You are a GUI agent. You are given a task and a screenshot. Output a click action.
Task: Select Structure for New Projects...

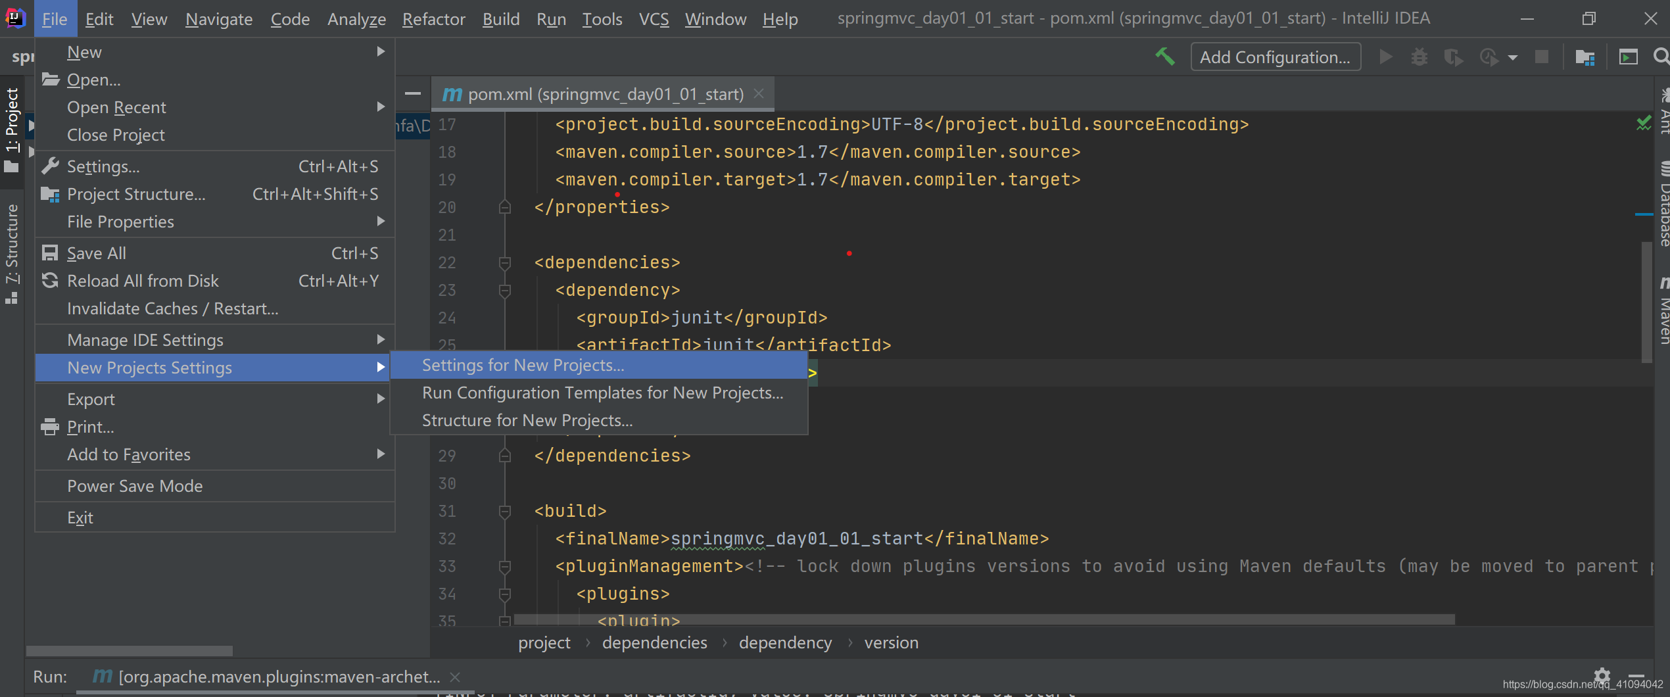(x=599, y=420)
